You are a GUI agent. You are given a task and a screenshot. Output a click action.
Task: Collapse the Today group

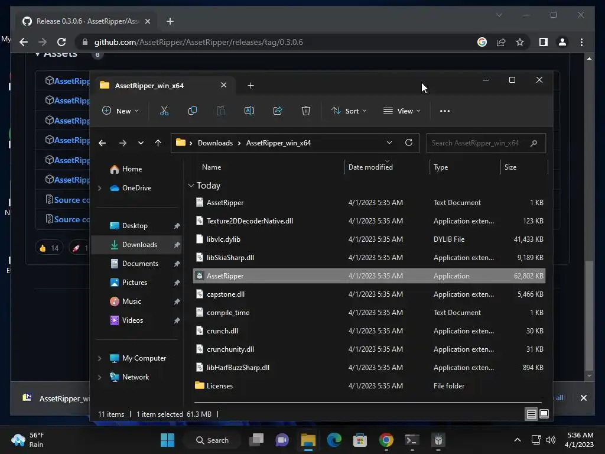pyautogui.click(x=191, y=186)
